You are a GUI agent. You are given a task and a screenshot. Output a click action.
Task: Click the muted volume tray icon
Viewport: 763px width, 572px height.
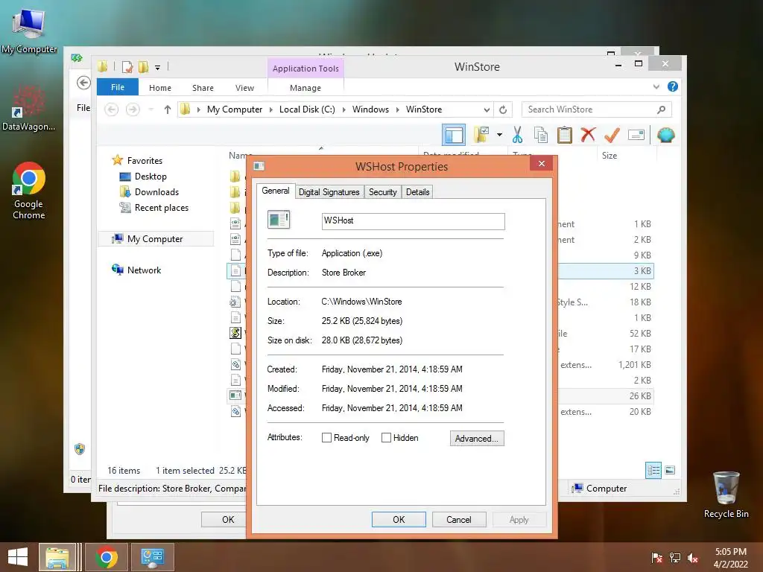(692, 559)
